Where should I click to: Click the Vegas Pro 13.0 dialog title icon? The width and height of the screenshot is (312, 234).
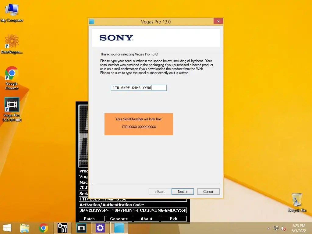[92, 22]
